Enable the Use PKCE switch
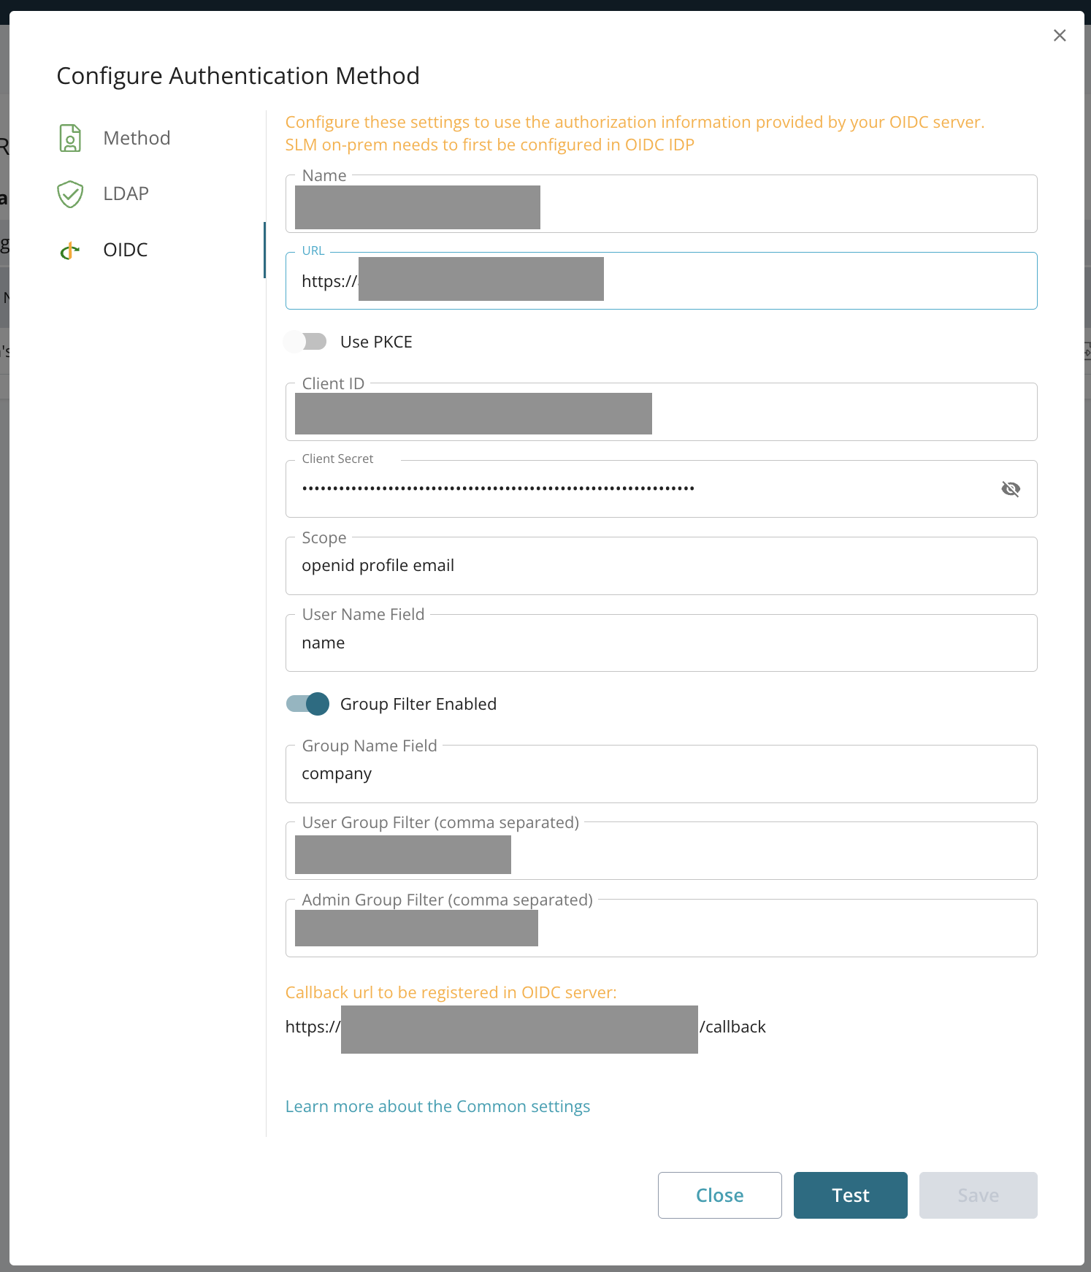 point(306,342)
